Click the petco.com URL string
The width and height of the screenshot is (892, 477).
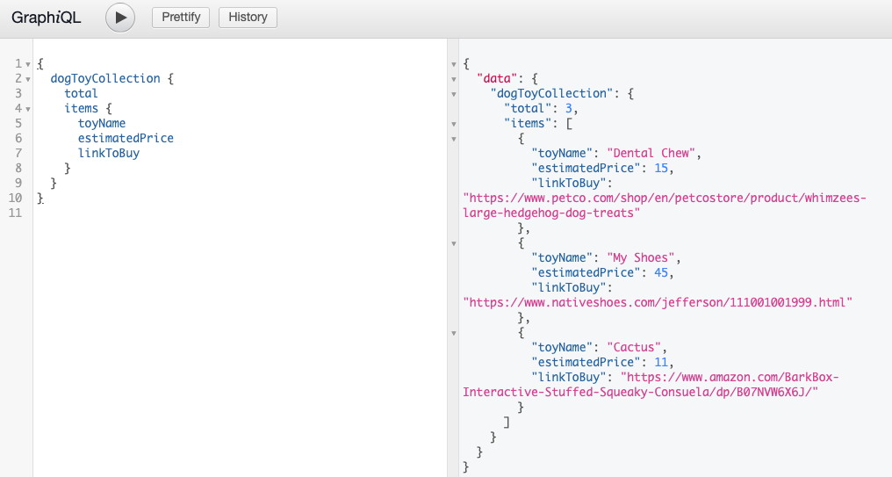pyautogui.click(x=665, y=198)
